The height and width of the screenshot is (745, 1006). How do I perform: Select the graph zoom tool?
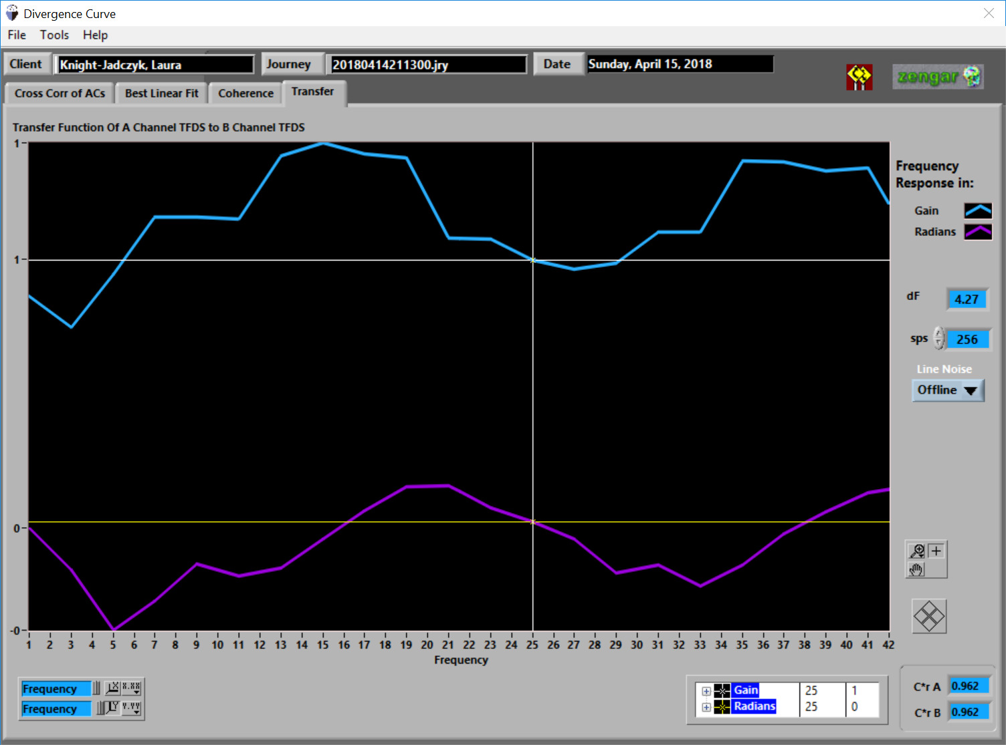(916, 551)
